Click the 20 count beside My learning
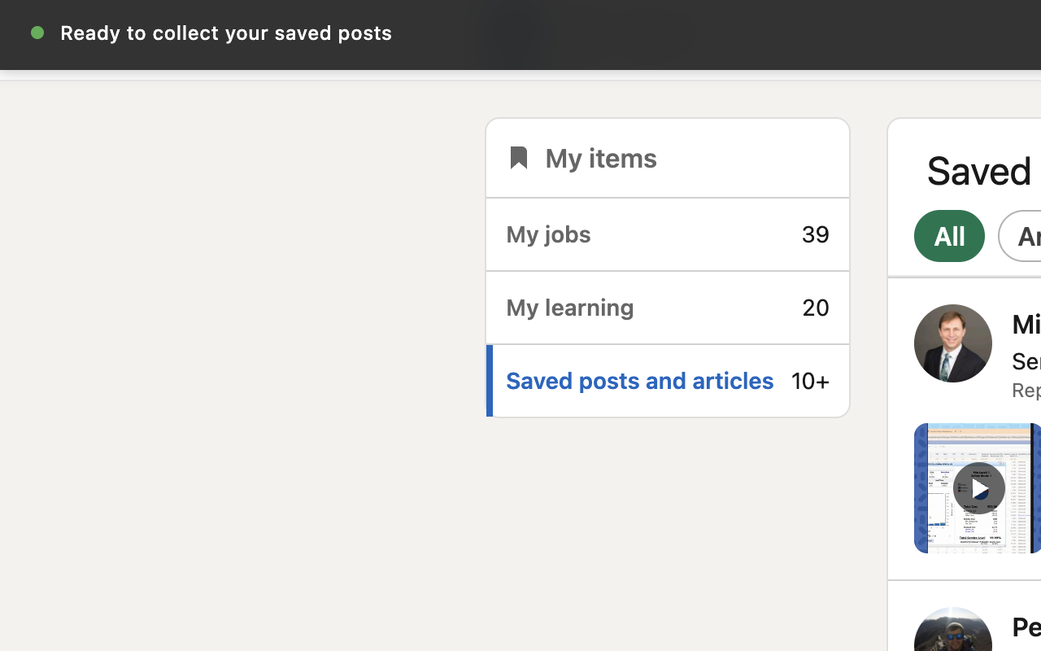The width and height of the screenshot is (1041, 651). click(816, 308)
